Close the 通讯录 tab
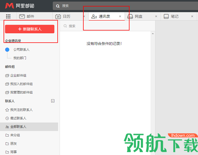 tap(120, 16)
